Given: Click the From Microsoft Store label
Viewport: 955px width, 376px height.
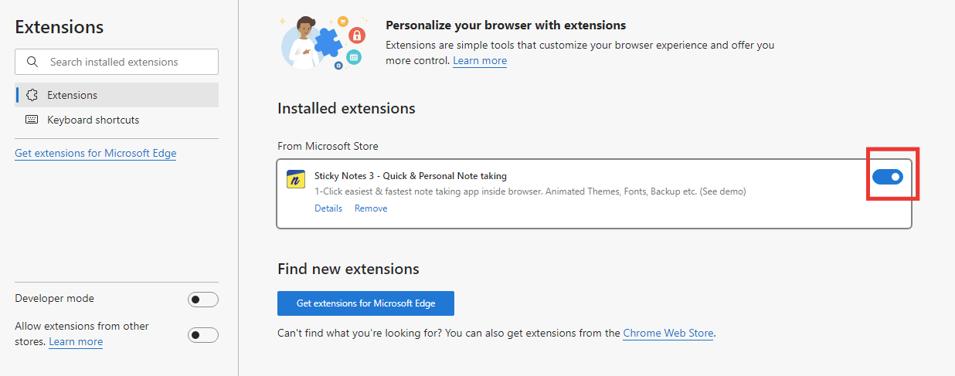Looking at the screenshot, I should click(x=328, y=146).
